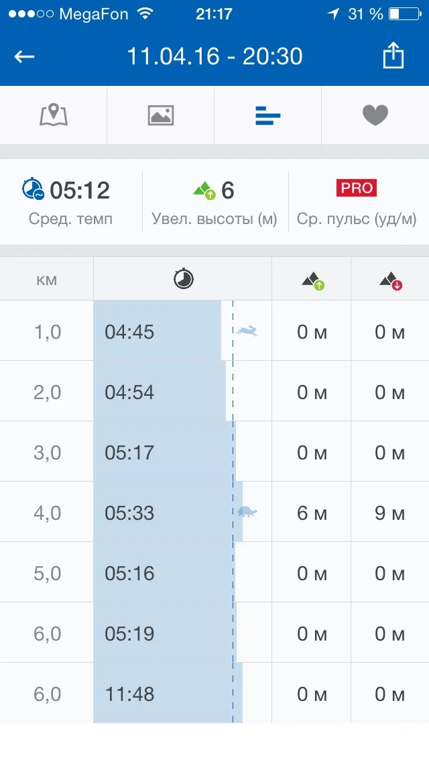
Task: Select the 05:17 split pace bar
Action: [x=164, y=452]
